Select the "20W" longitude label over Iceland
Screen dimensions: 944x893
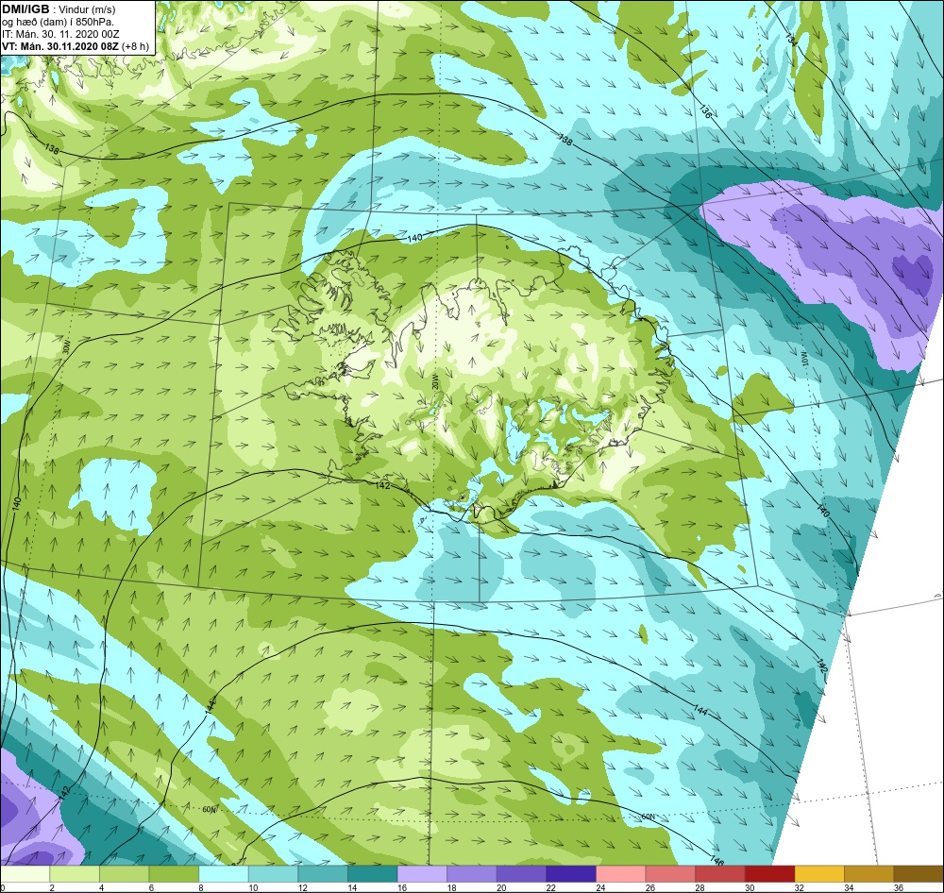click(434, 382)
